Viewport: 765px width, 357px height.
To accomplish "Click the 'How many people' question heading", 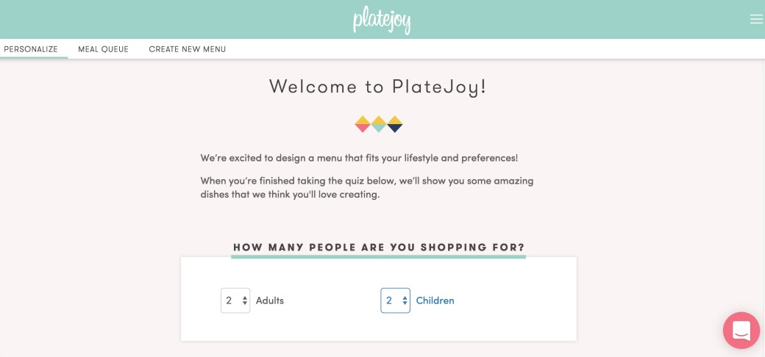I will click(x=379, y=248).
